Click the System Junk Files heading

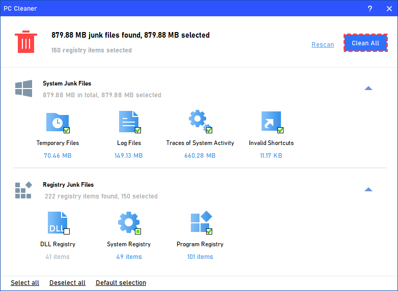coord(67,83)
